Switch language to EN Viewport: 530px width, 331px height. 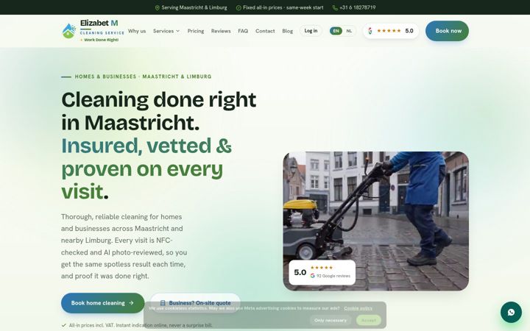(x=336, y=31)
